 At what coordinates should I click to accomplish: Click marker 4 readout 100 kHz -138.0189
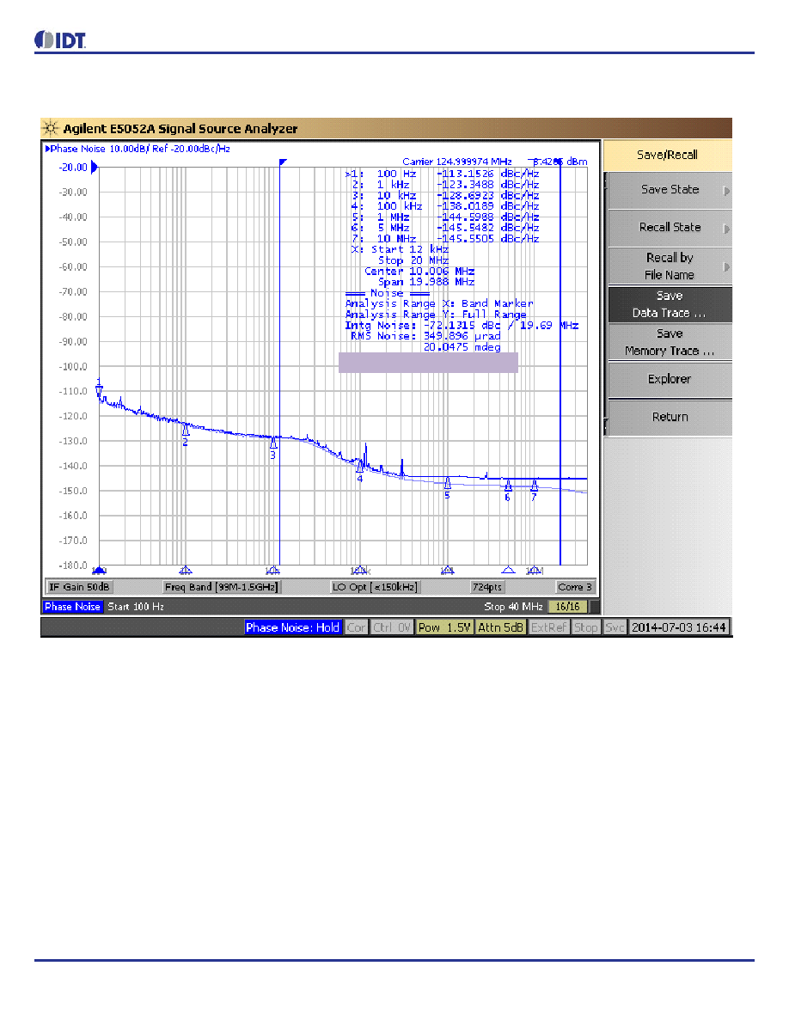click(445, 206)
